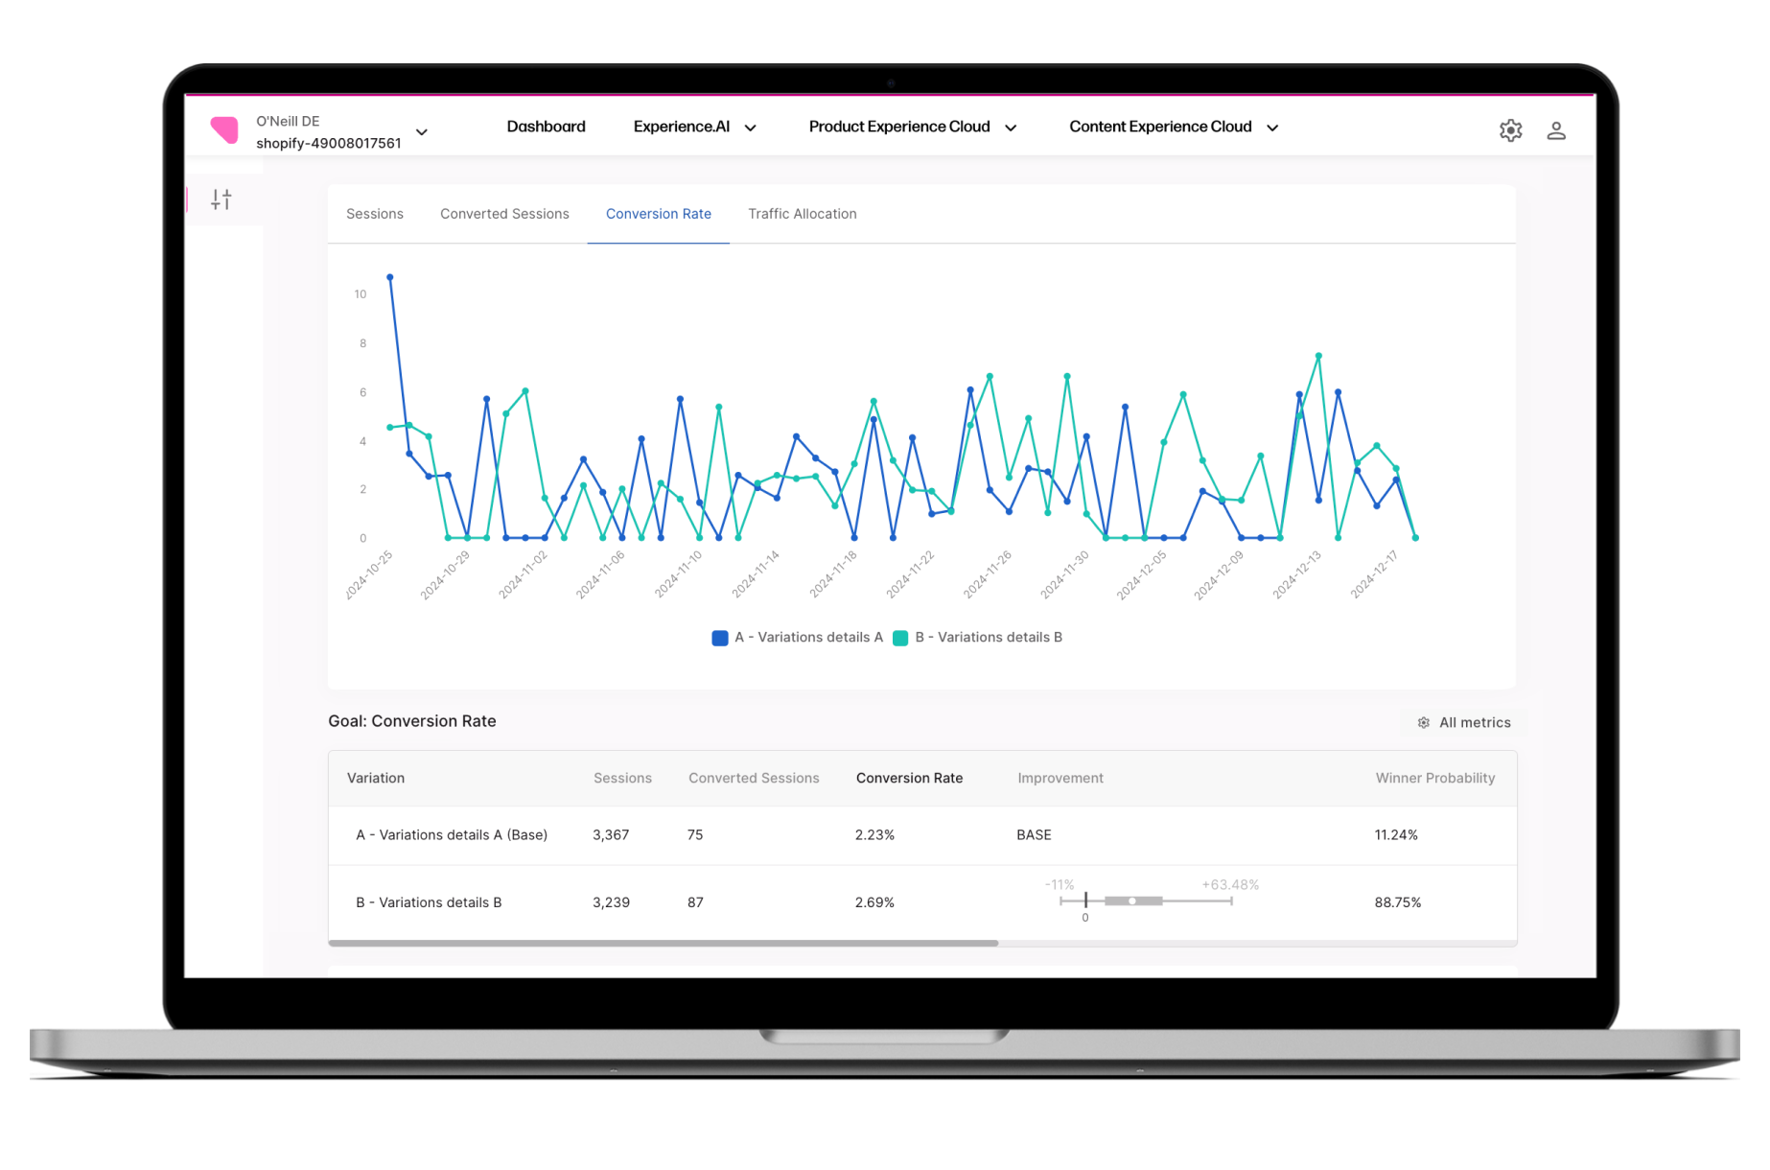Open the Content Experience Cloud menu label

(x=1160, y=127)
